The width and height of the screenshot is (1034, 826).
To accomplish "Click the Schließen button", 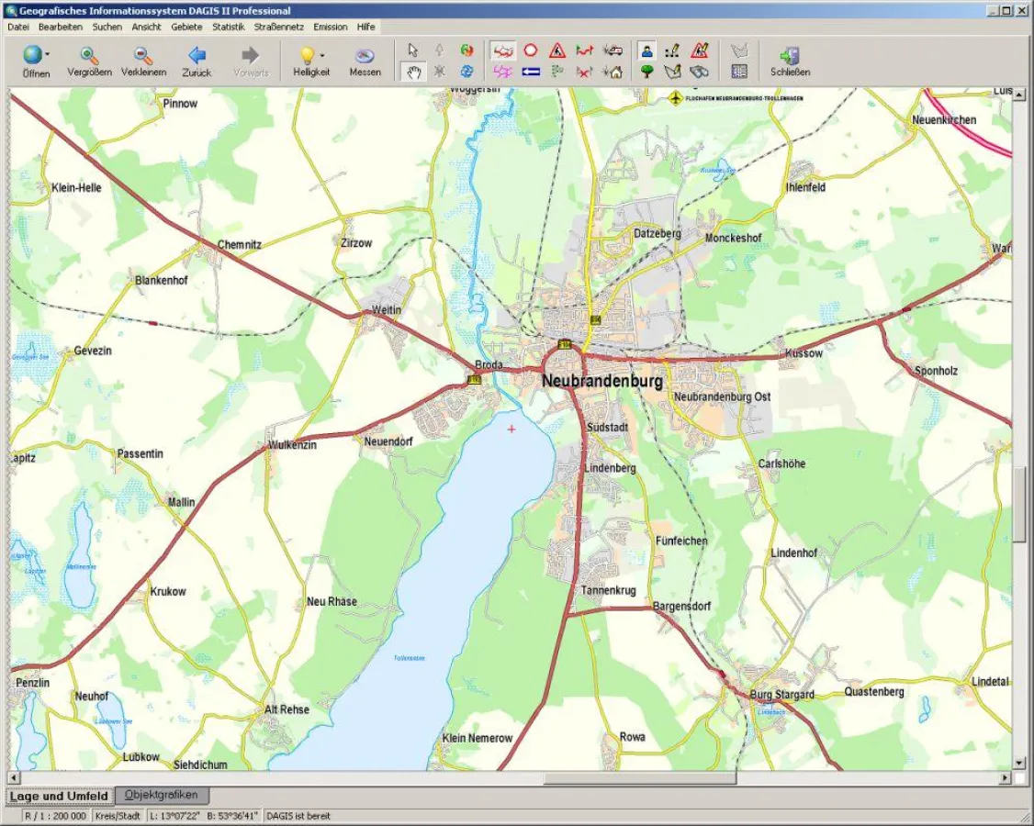I will [x=790, y=61].
